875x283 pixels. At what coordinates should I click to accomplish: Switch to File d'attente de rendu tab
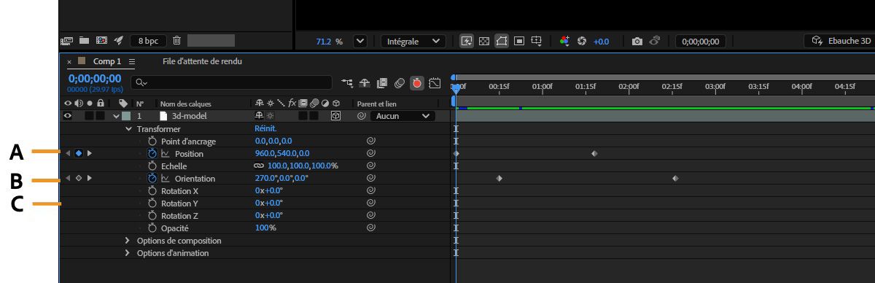click(202, 62)
